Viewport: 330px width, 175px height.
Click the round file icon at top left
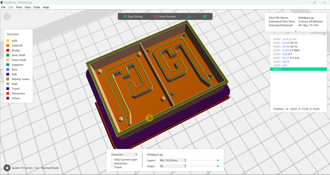tap(7, 16)
